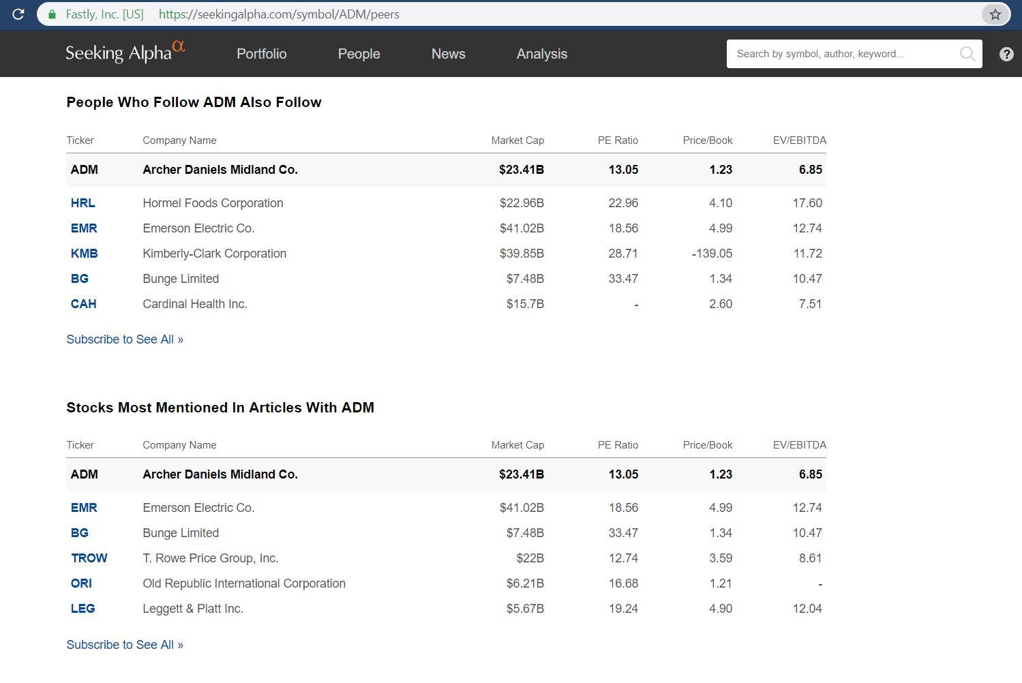Click the People Who Follow ADM Also Follow heading

click(x=194, y=102)
